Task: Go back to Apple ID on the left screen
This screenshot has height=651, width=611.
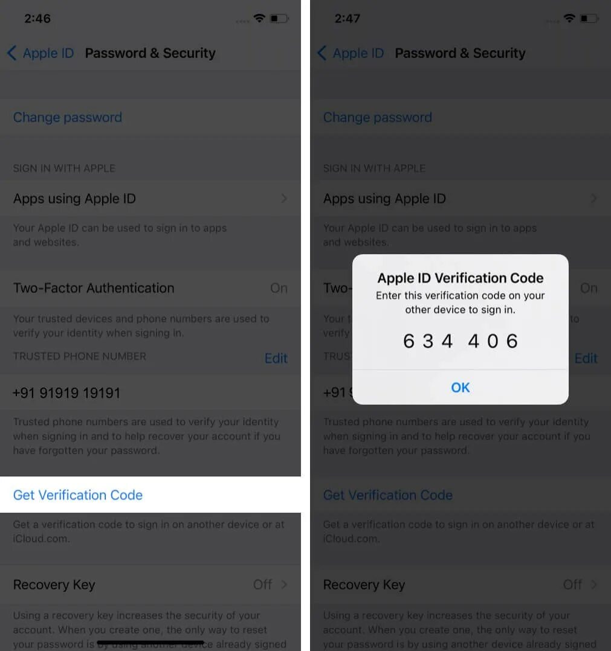Action: (40, 53)
